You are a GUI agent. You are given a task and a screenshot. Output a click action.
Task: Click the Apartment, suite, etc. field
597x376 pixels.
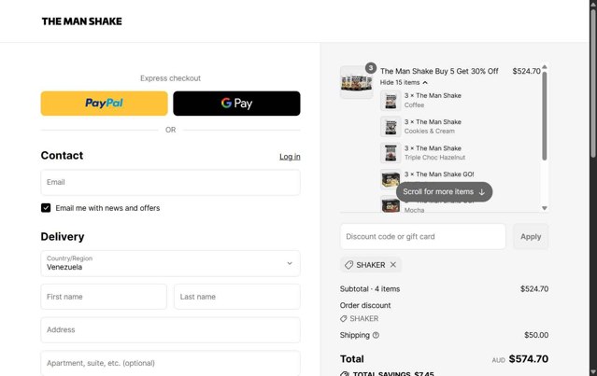170,363
